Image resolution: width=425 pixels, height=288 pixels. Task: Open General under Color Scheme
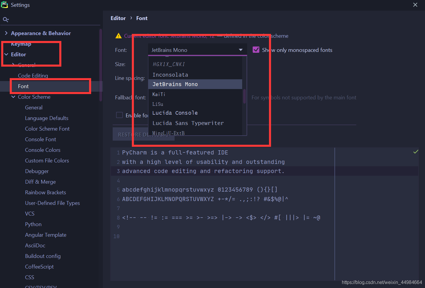(34, 107)
